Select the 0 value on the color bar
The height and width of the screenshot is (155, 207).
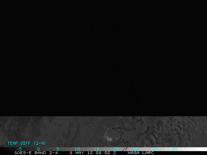[x=38, y=149]
